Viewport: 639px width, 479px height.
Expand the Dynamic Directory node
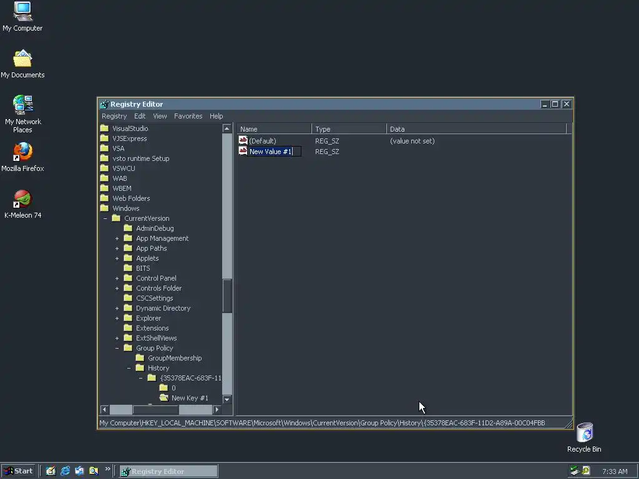pyautogui.click(x=117, y=308)
